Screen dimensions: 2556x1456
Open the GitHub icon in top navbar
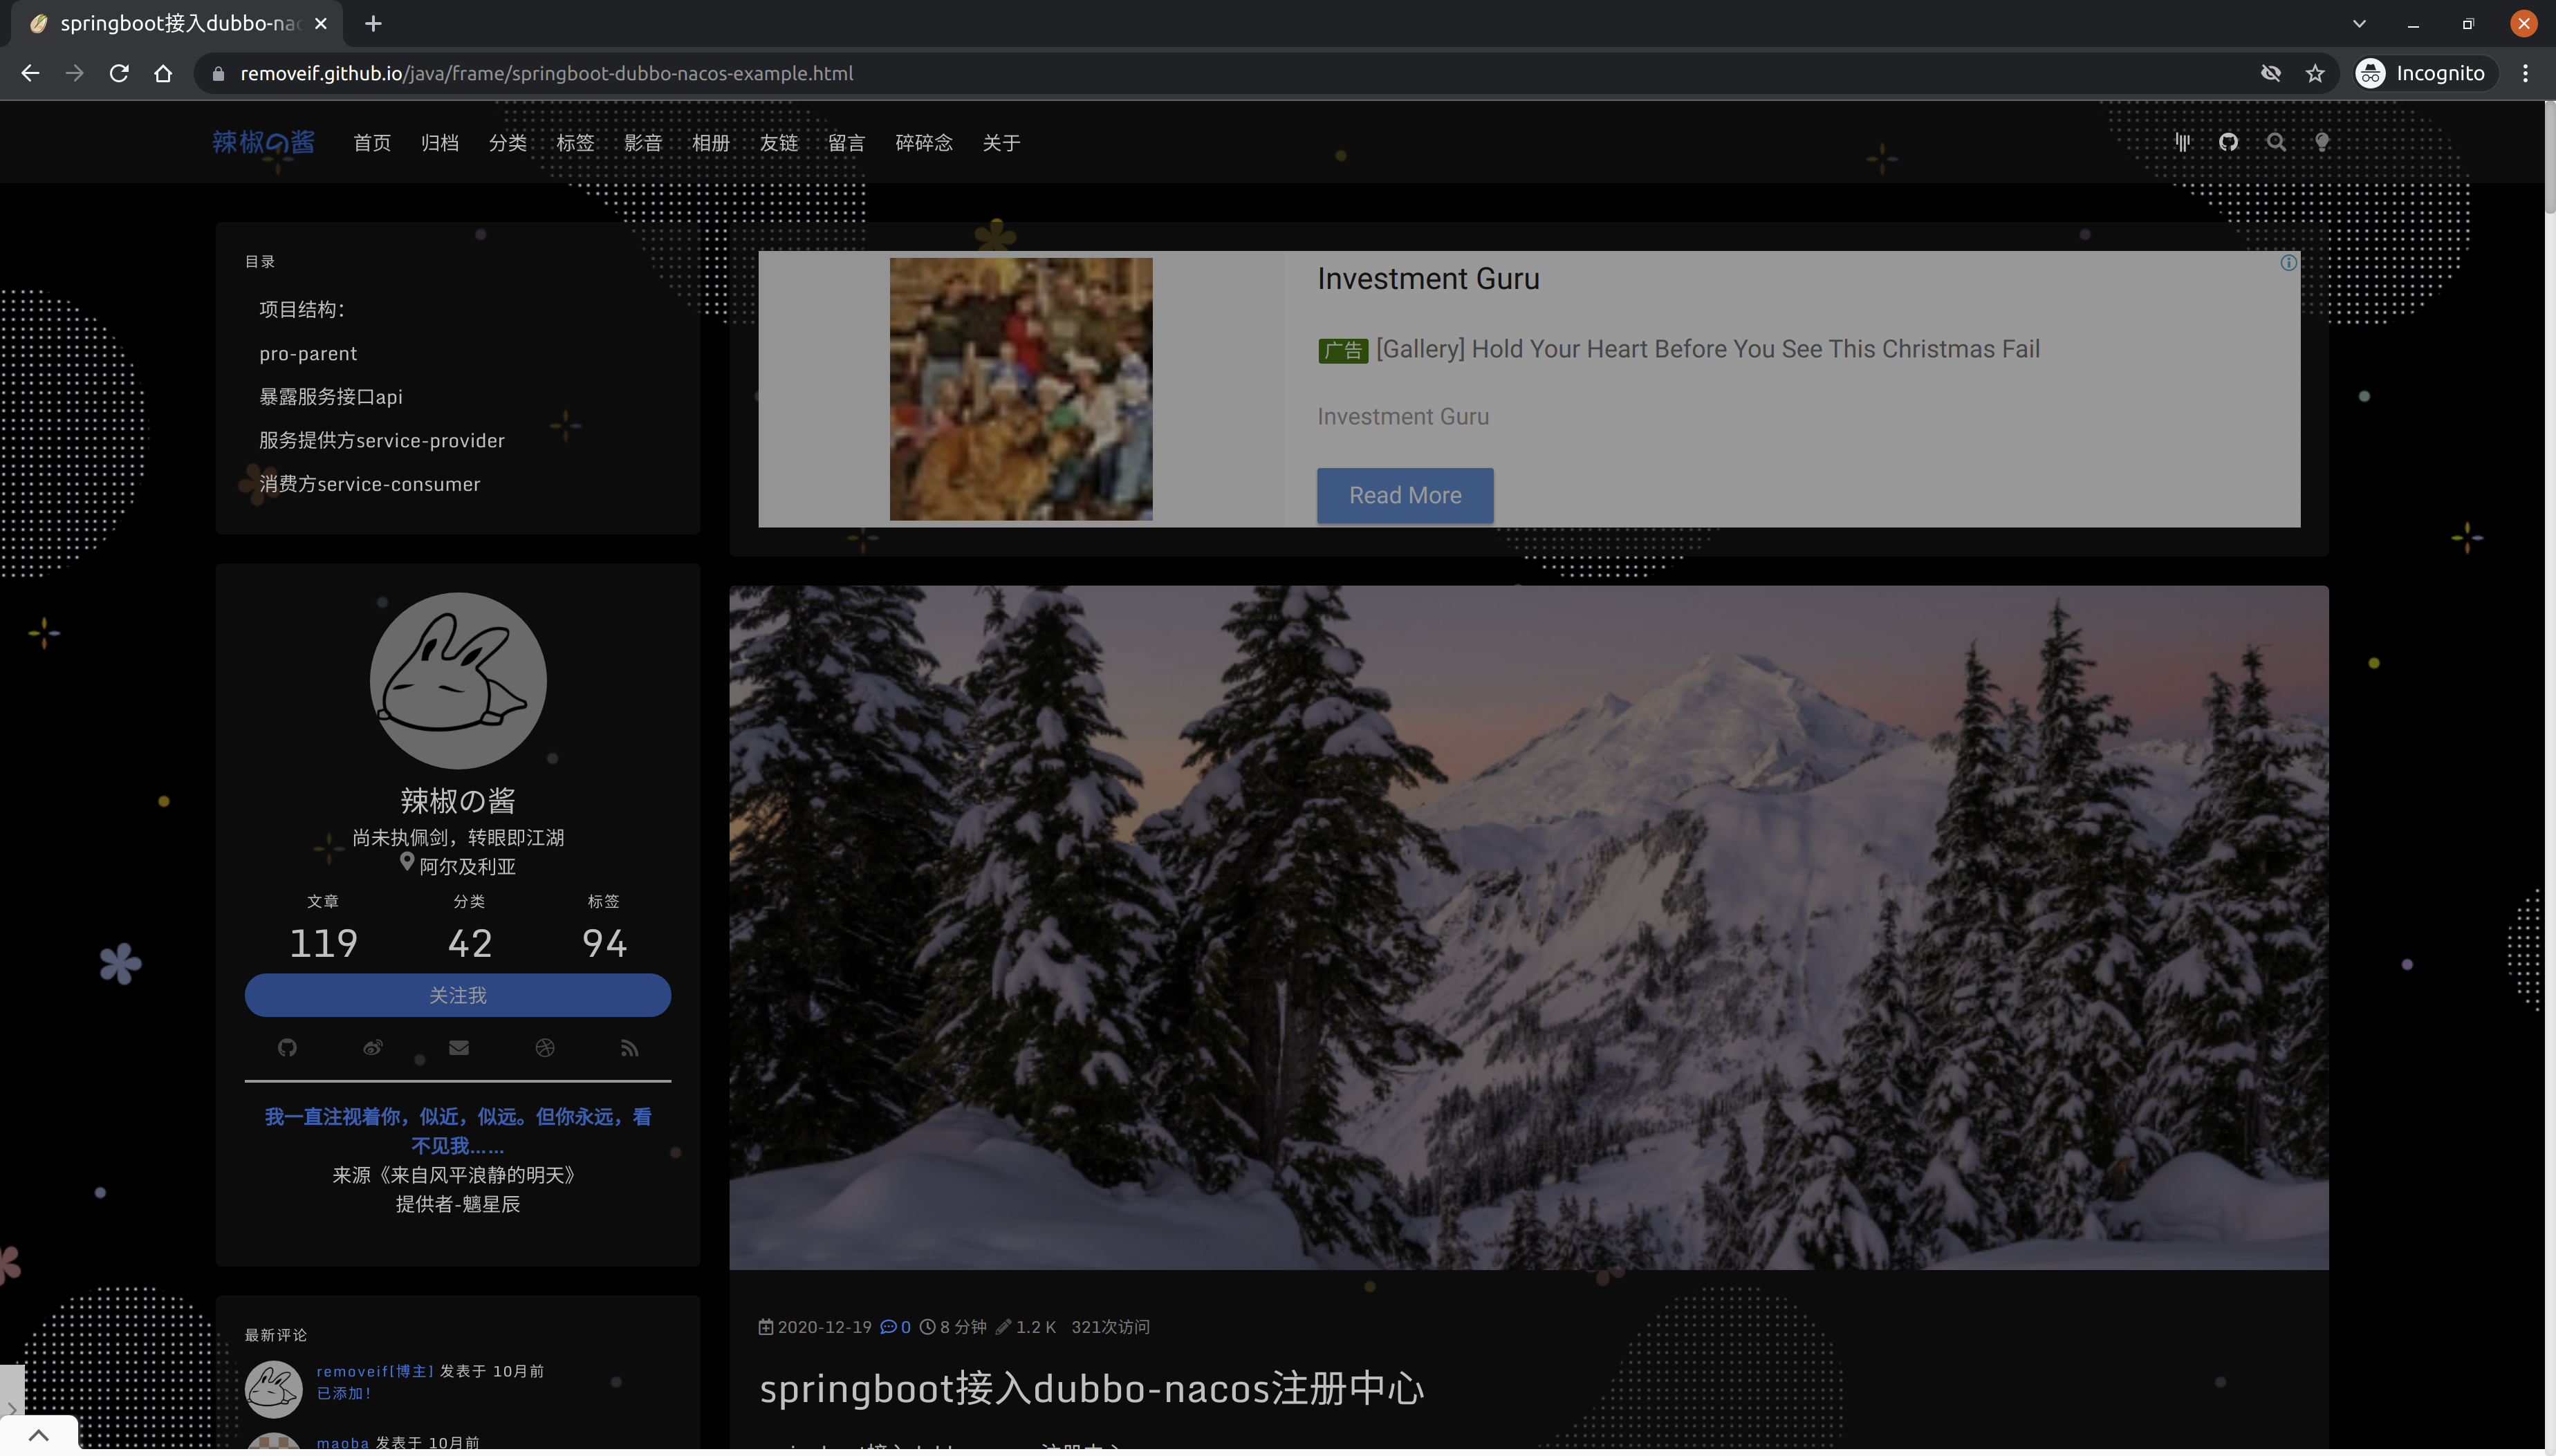coord(2228,142)
